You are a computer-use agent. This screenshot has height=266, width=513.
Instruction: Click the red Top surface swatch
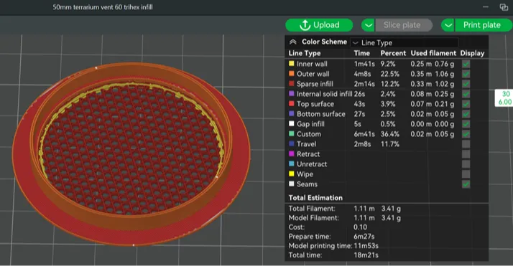pyautogui.click(x=291, y=104)
